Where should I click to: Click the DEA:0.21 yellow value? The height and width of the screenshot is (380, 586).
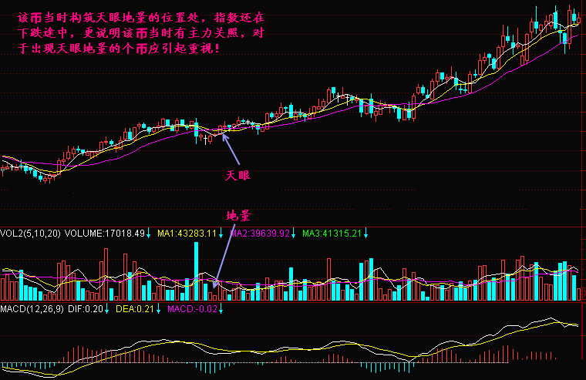[135, 309]
